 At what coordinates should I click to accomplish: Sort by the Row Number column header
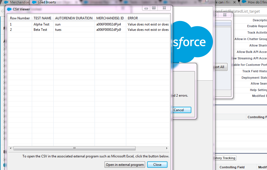(20, 18)
